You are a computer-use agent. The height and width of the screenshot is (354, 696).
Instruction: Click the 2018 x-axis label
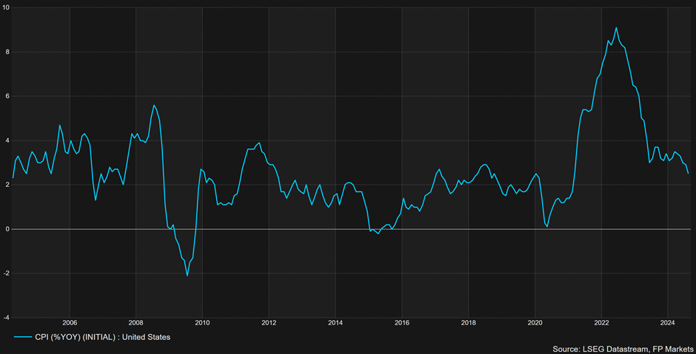pos(469,322)
